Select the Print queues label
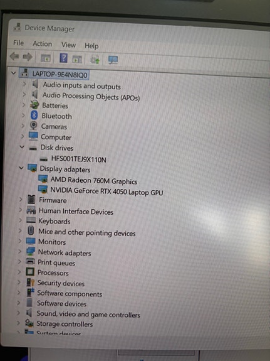 [56, 262]
